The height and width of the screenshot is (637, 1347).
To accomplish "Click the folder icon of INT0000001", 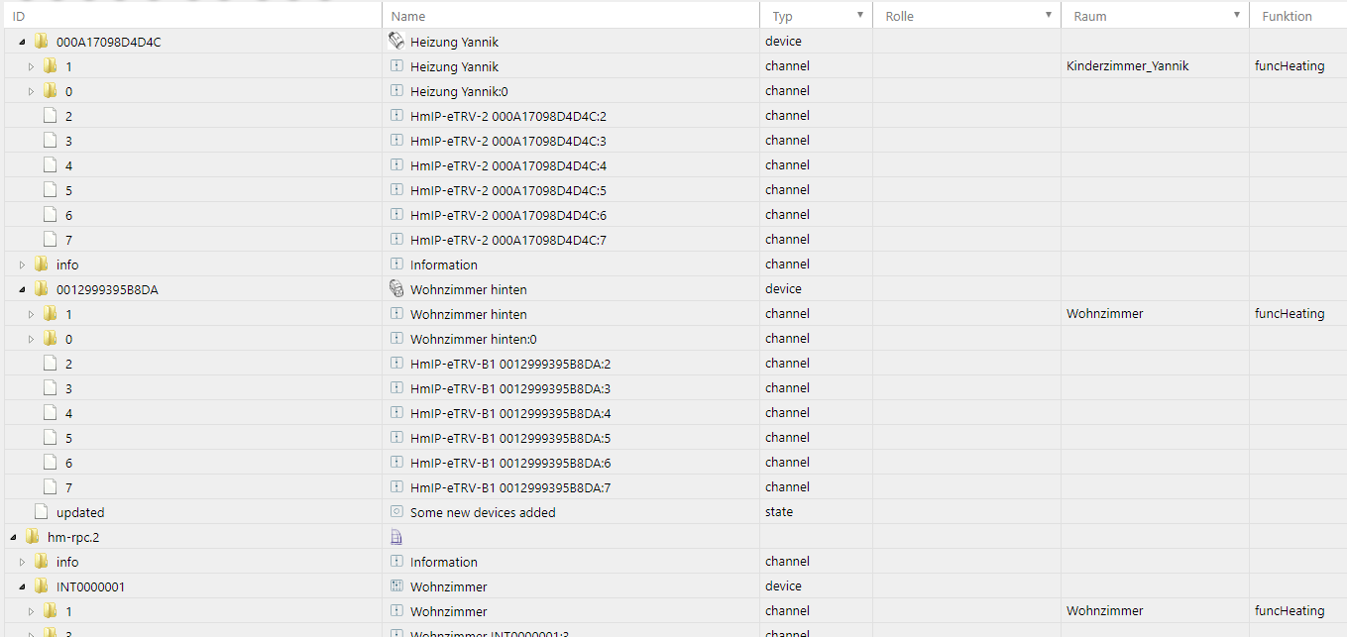I will click(41, 586).
